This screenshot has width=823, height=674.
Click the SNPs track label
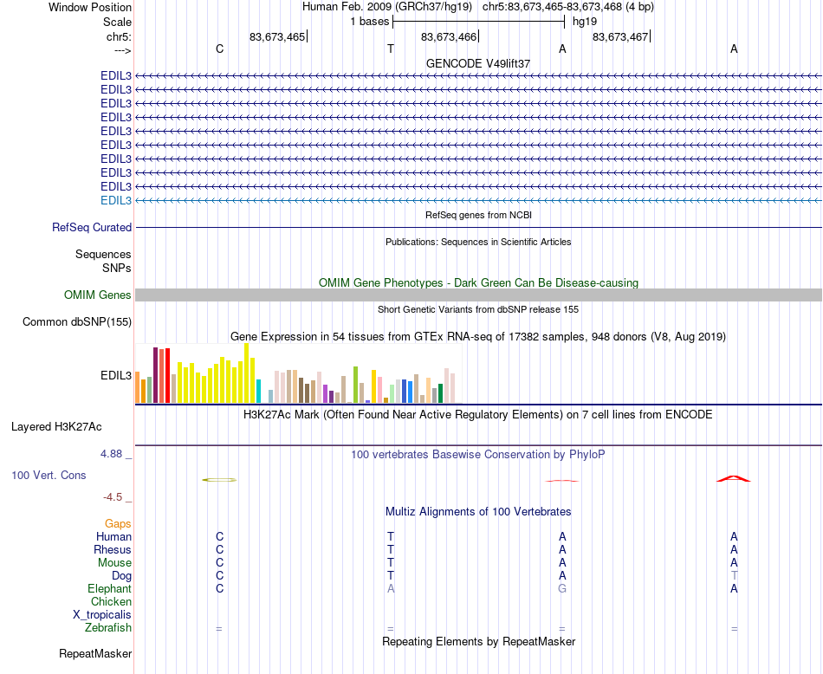(x=117, y=268)
